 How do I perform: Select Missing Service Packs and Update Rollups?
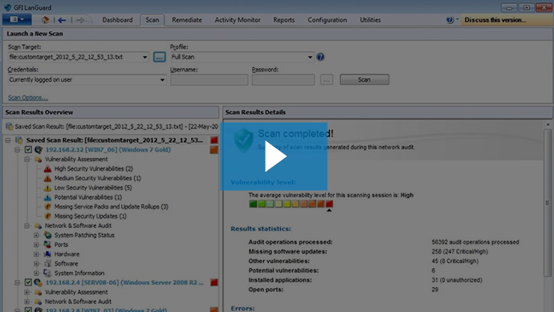[112, 207]
